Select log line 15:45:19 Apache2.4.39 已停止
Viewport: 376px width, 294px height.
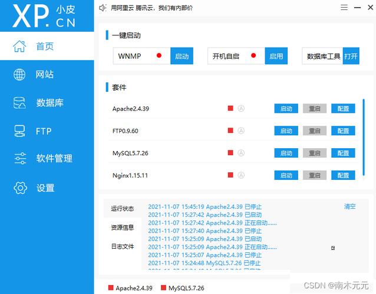[x=205, y=206]
